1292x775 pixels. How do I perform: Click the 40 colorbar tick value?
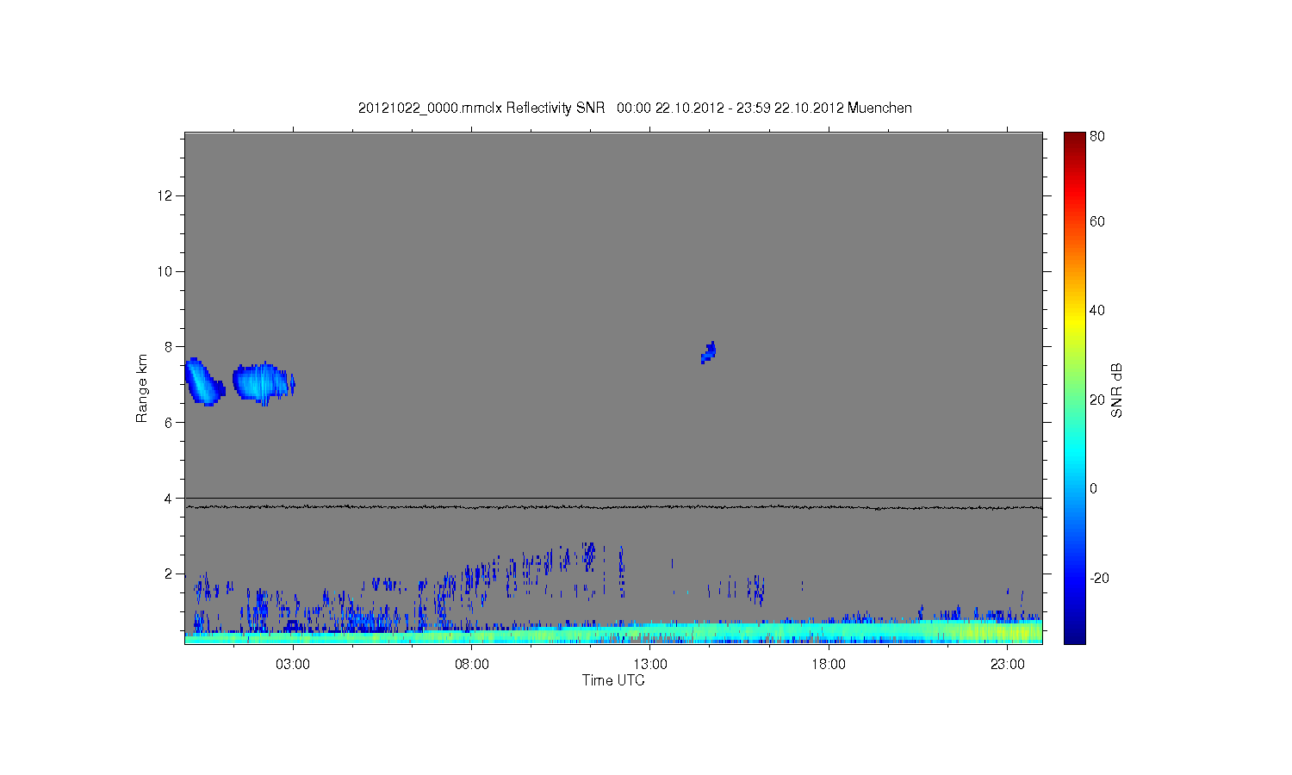(1097, 310)
